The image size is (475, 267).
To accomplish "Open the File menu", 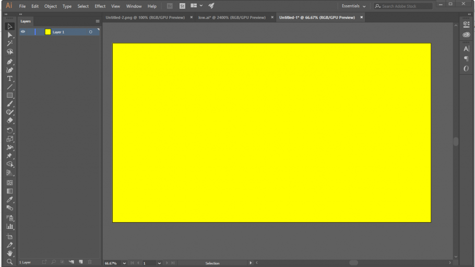I will pyautogui.click(x=22, y=6).
